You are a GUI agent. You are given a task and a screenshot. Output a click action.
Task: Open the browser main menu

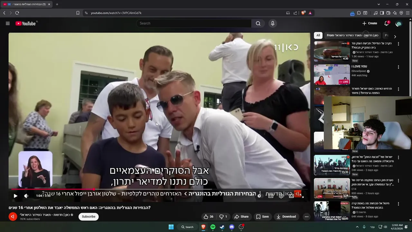coord(408,13)
